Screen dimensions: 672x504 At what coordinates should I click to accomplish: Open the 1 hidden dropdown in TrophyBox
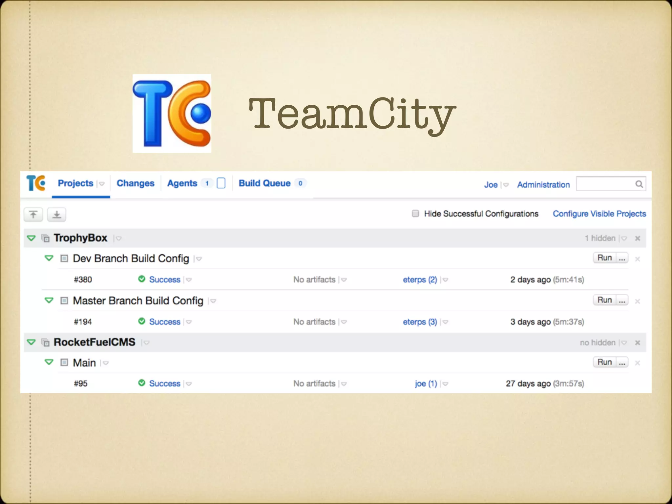(x=624, y=239)
